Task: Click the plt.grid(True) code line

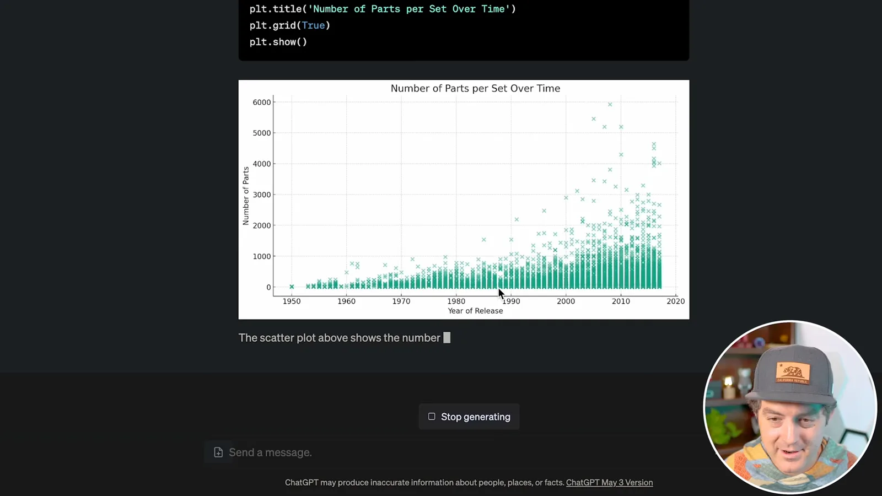Action: click(290, 25)
